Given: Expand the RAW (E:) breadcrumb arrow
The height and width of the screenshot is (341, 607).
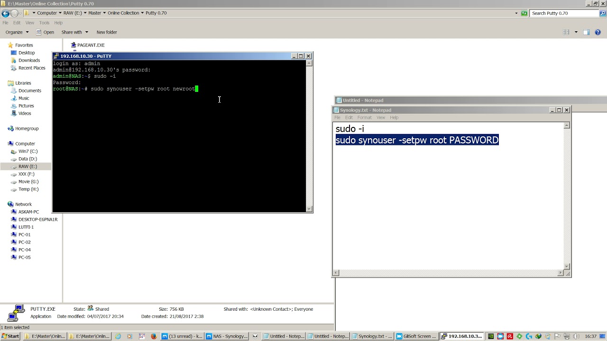Looking at the screenshot, I should (x=85, y=13).
